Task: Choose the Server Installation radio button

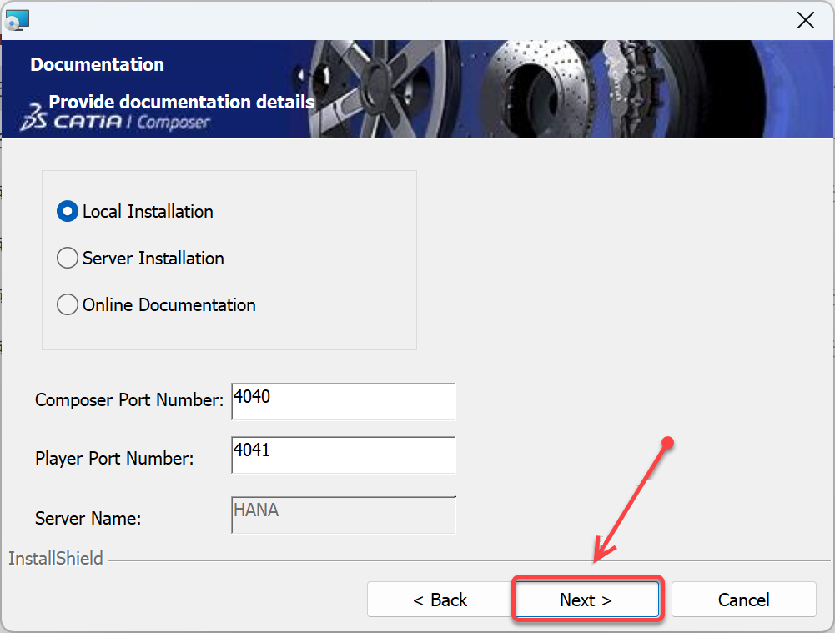Action: (68, 259)
